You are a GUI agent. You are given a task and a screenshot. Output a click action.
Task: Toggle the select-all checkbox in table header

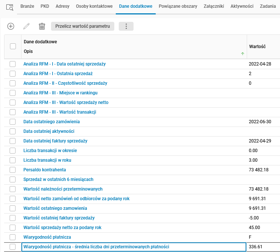click(x=13, y=46)
